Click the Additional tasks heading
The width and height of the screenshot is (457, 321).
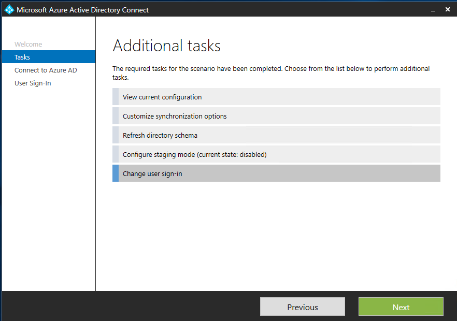tap(167, 46)
